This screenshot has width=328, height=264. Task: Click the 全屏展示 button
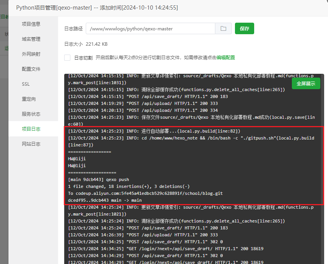[x=306, y=83]
